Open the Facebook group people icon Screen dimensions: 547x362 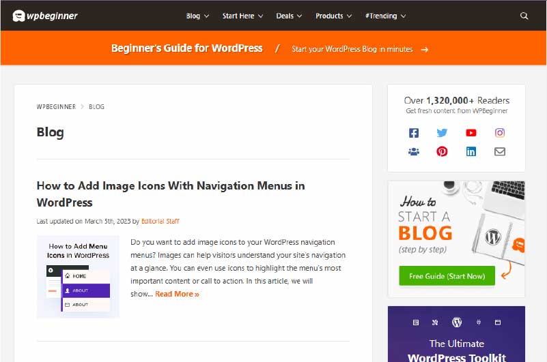pos(414,151)
